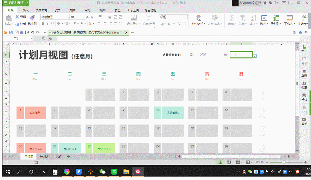The image size is (311, 180).
Task: Click the Merge and Center icon
Action: (134, 18)
